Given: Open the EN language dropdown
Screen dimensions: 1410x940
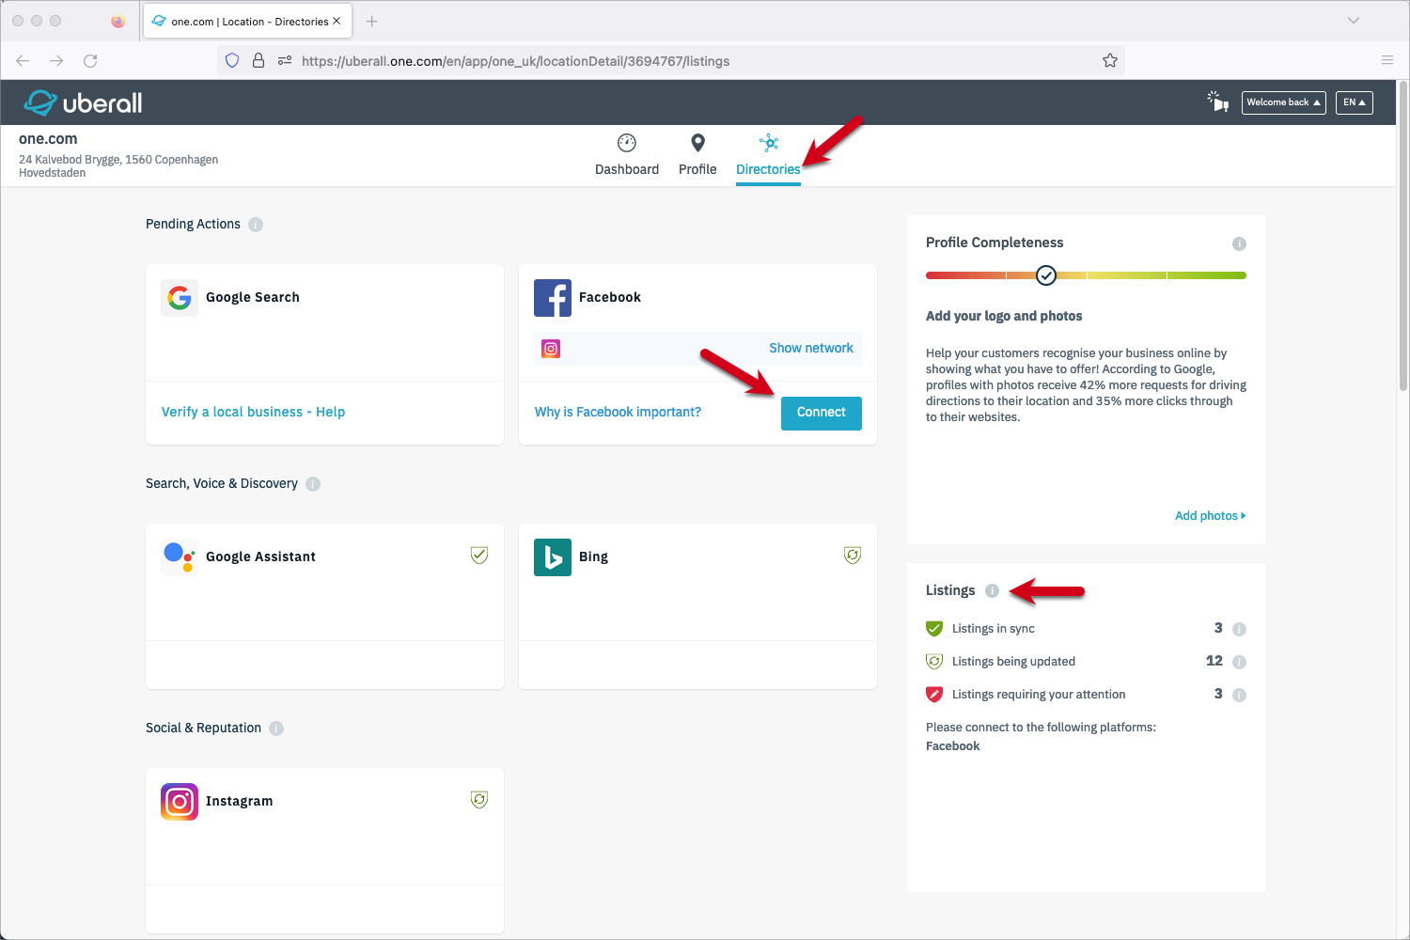Looking at the screenshot, I should click(1354, 102).
